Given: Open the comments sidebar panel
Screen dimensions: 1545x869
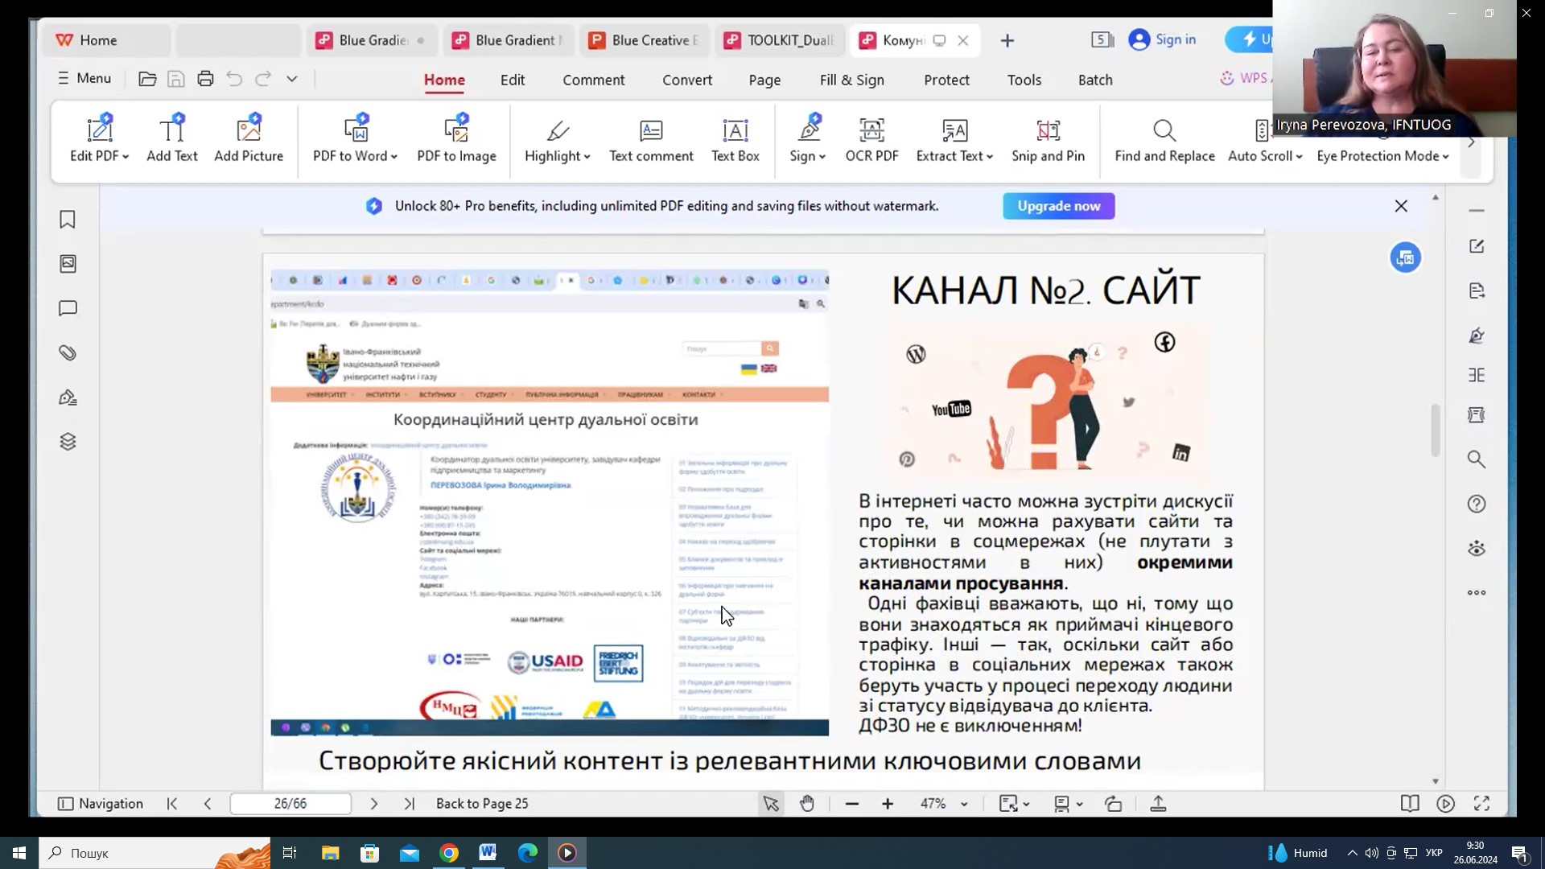Looking at the screenshot, I should (68, 308).
